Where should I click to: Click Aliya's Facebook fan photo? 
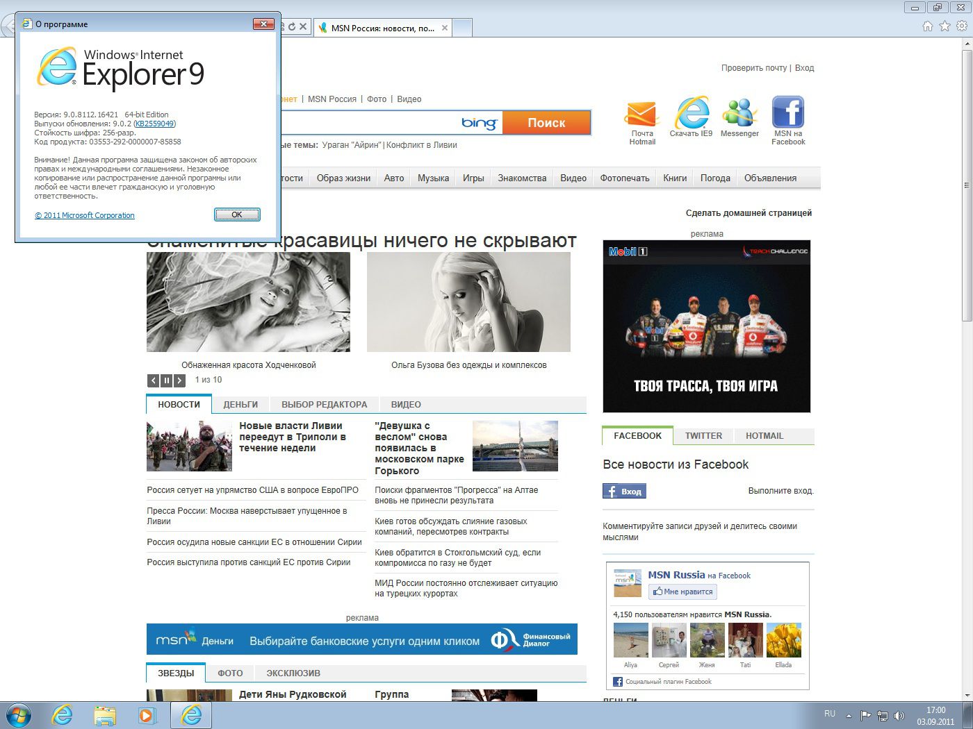coord(630,640)
